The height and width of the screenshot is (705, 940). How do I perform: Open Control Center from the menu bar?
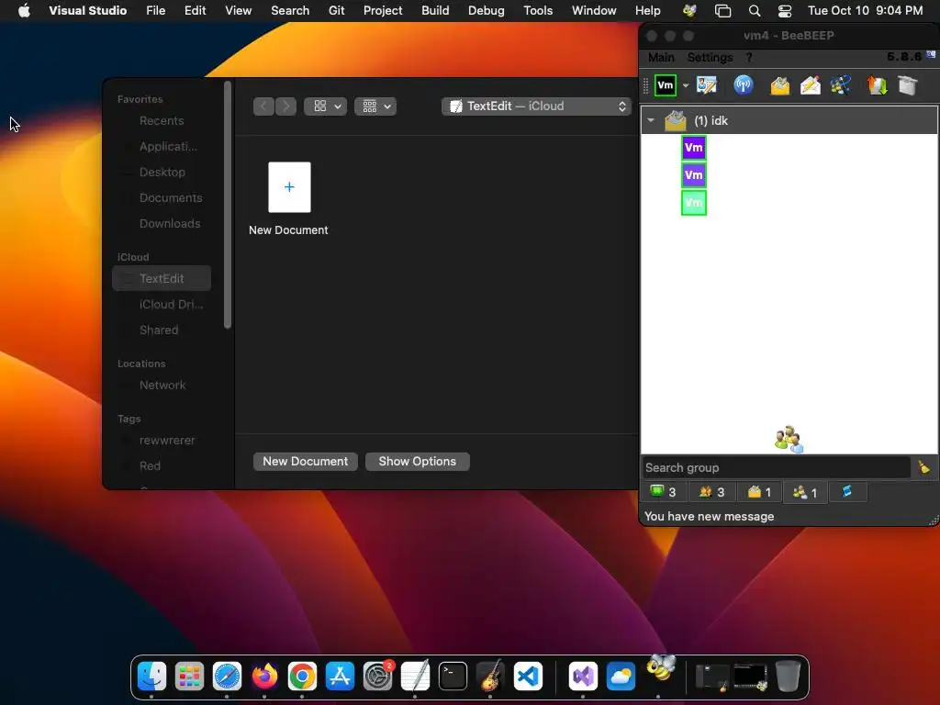[784, 11]
